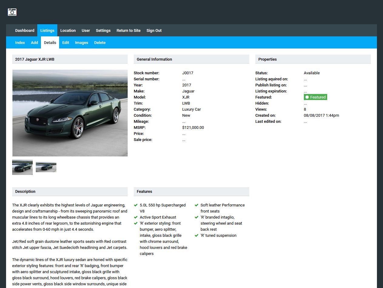Go to the User menu

point(86,31)
